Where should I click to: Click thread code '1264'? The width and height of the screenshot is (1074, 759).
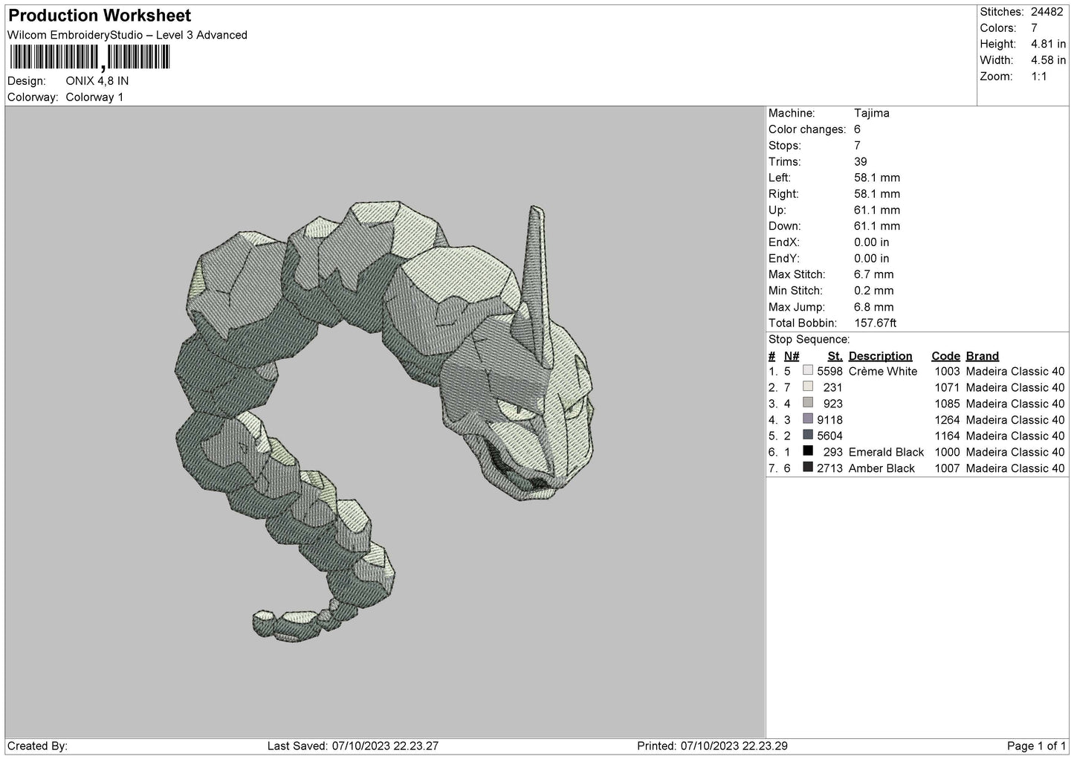tap(947, 420)
